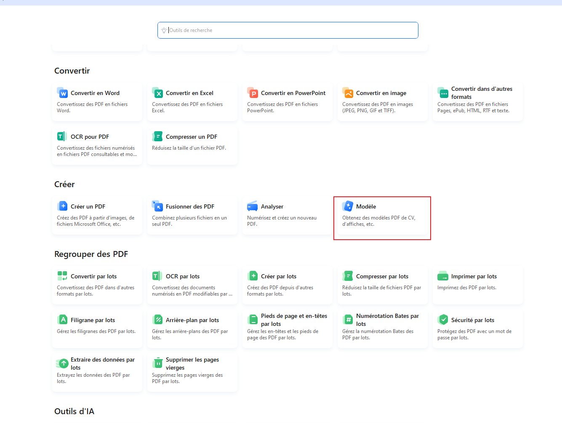Click the Regrouper des PDF section heading
This screenshot has height=423, width=562.
pyautogui.click(x=91, y=254)
